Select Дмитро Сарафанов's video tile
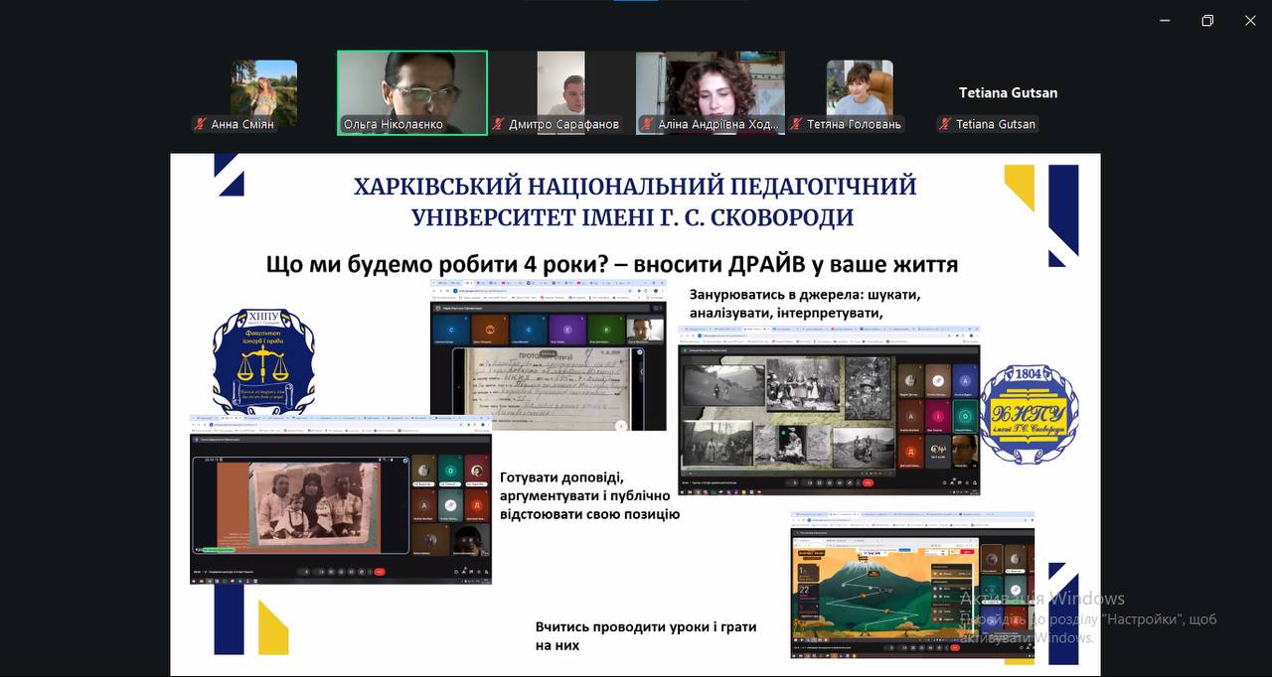 (x=561, y=84)
